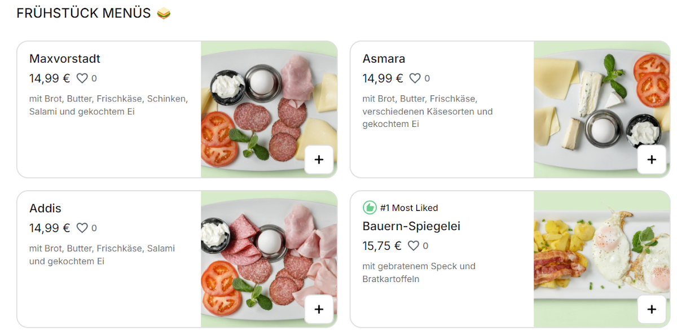This screenshot has width=677, height=330.
Task: Toggle heart on Bauern-Spiegelei
Action: (414, 245)
